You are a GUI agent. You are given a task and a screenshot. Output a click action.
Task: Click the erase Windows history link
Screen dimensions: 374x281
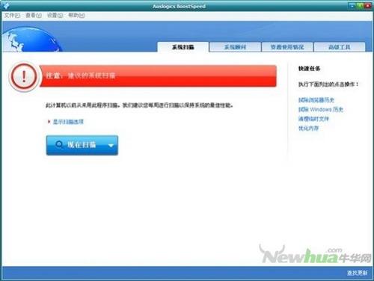[321, 109]
